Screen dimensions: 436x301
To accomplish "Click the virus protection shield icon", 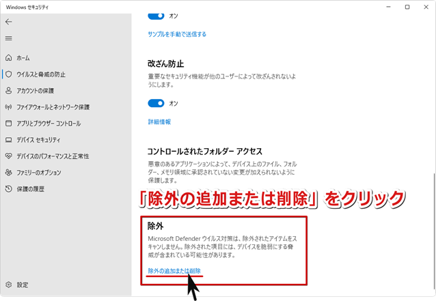I will coord(9,74).
